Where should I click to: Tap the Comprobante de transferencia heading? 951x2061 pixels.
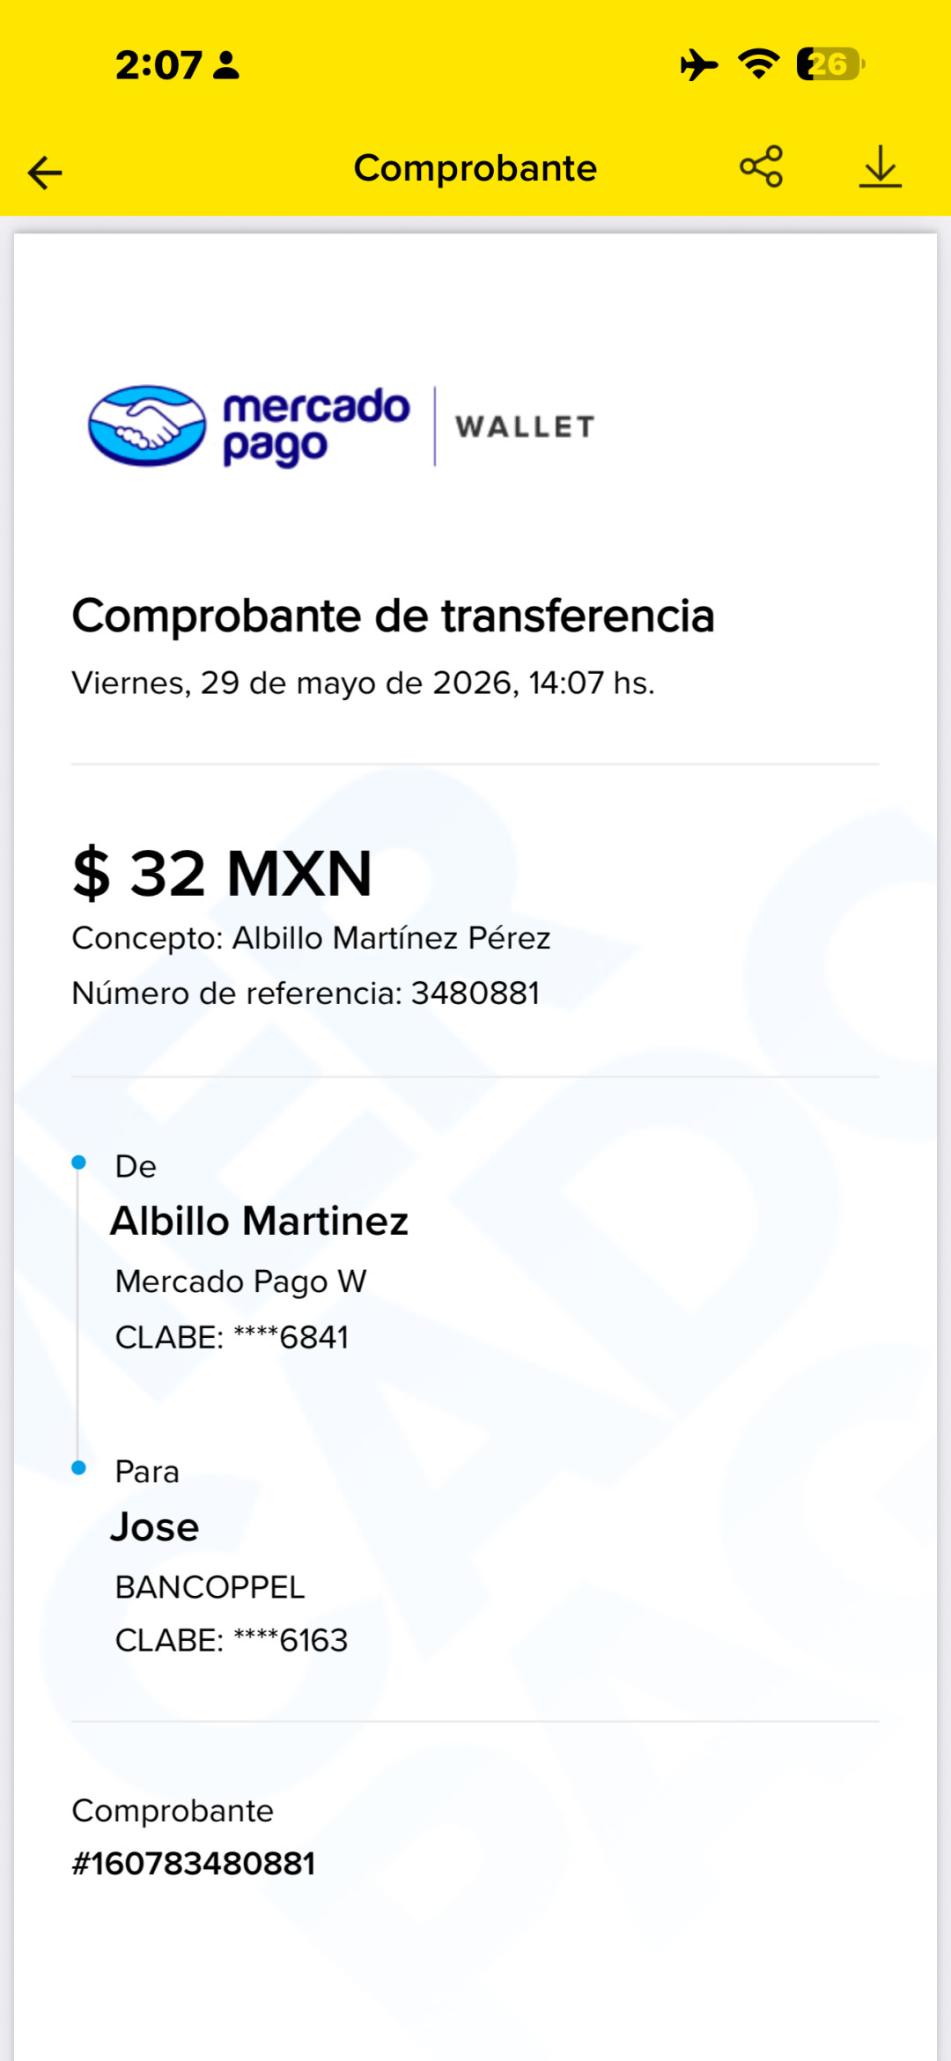click(x=393, y=616)
